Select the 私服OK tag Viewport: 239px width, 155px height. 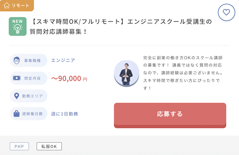coord(49,147)
